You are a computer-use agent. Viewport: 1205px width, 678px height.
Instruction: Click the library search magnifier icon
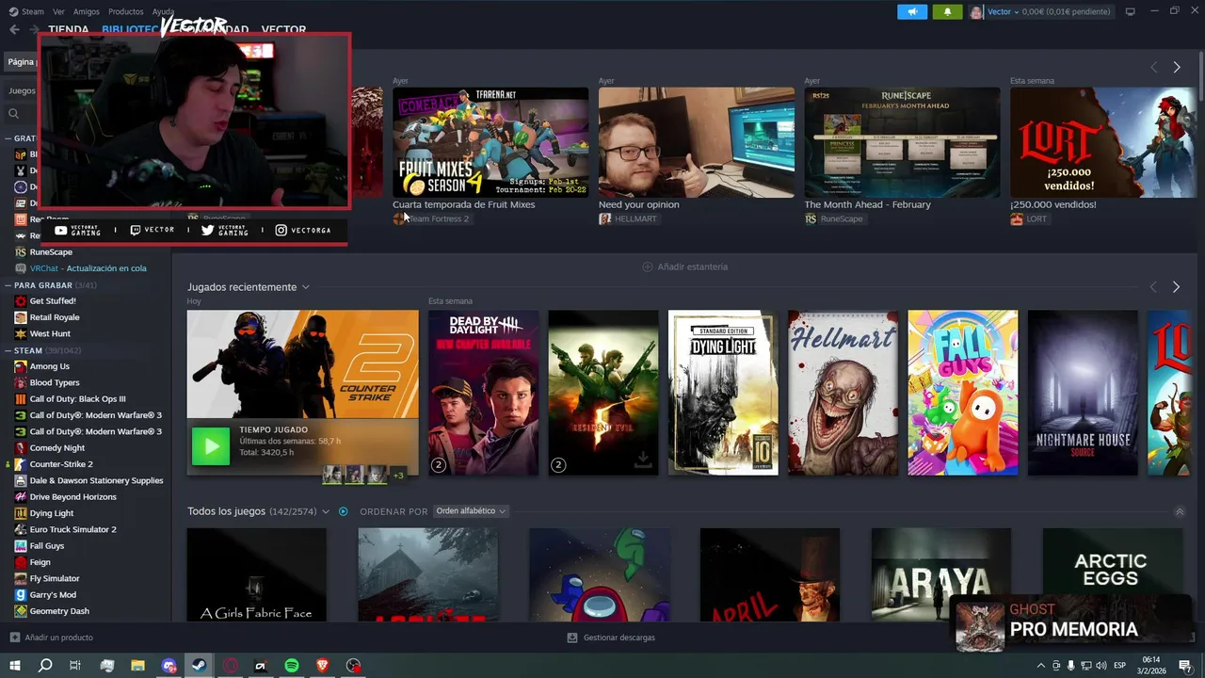14,113
